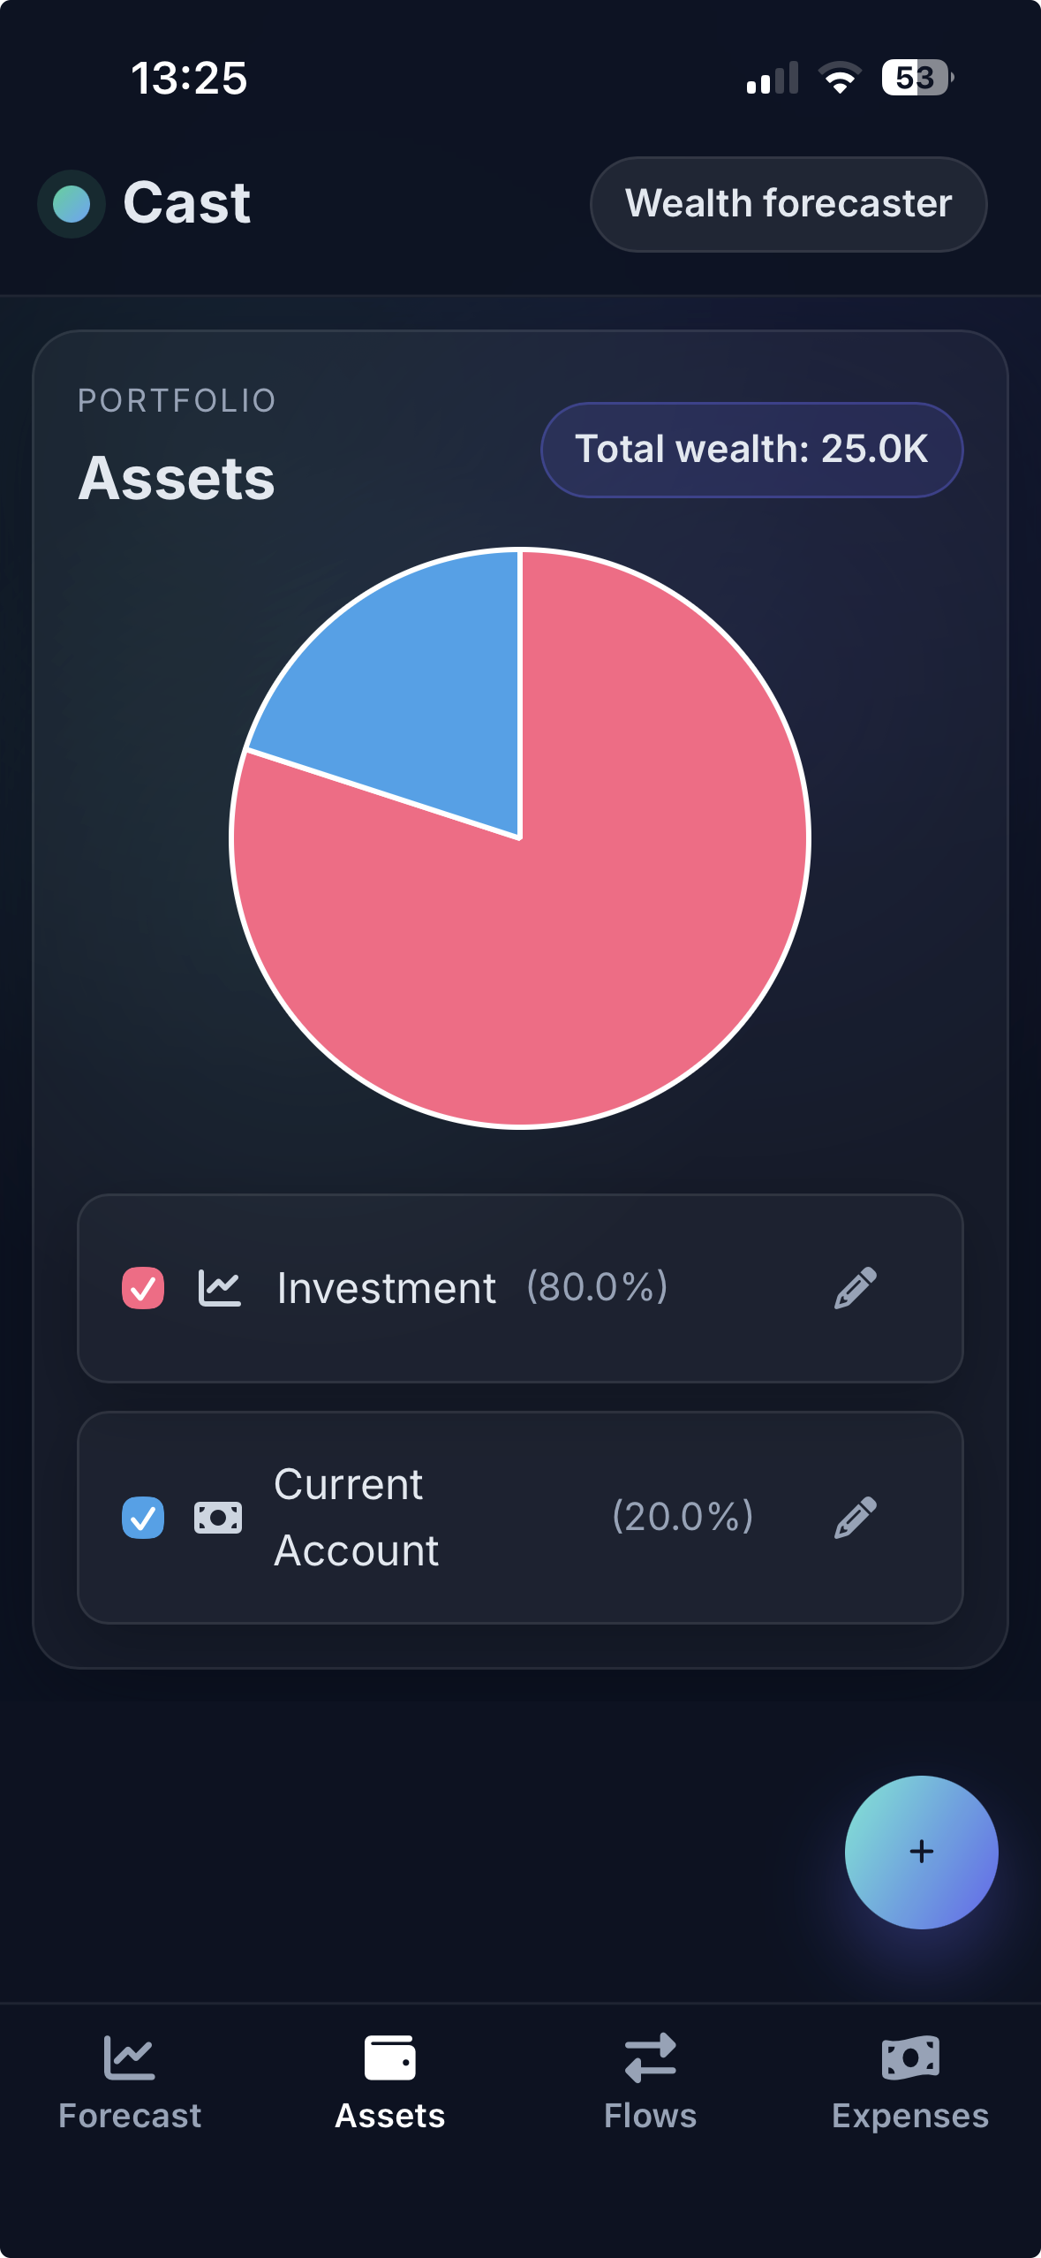Tap the Wealth forecaster button
The width and height of the screenshot is (1041, 2258).
[788, 204]
